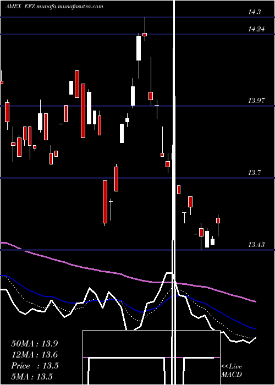Click the <<Live MACD label
275x385 pixels.
[232, 371]
